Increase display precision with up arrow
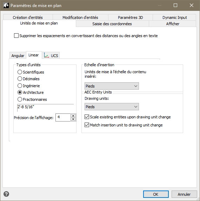 pyautogui.click(x=73, y=116)
